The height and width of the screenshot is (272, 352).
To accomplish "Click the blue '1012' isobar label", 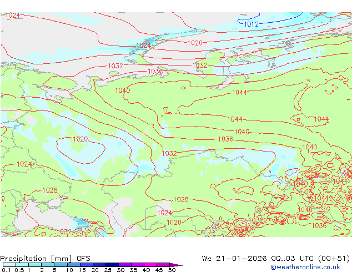I will tap(251, 24).
